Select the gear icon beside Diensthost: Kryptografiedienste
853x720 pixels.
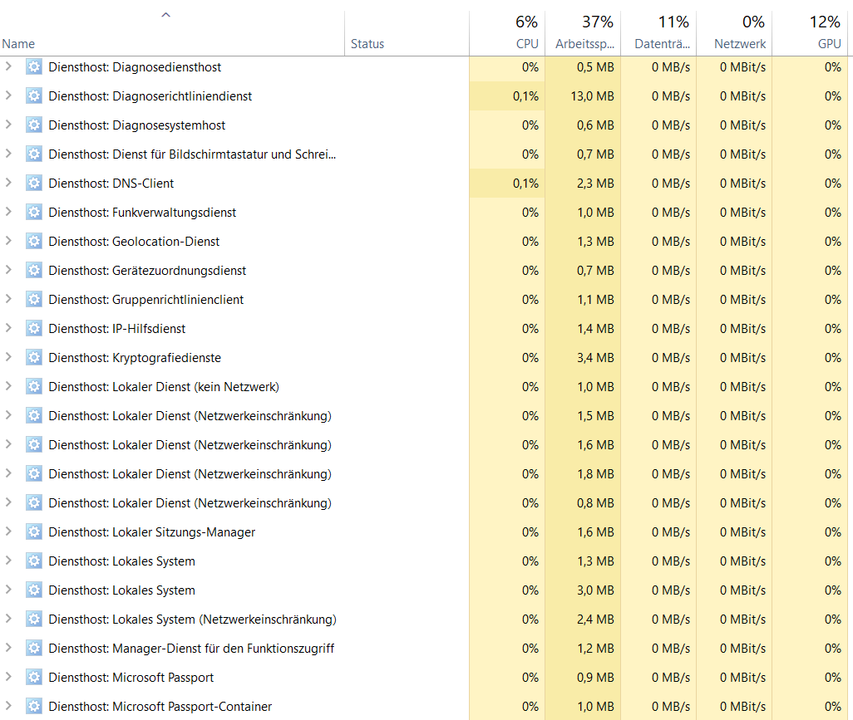pos(34,358)
